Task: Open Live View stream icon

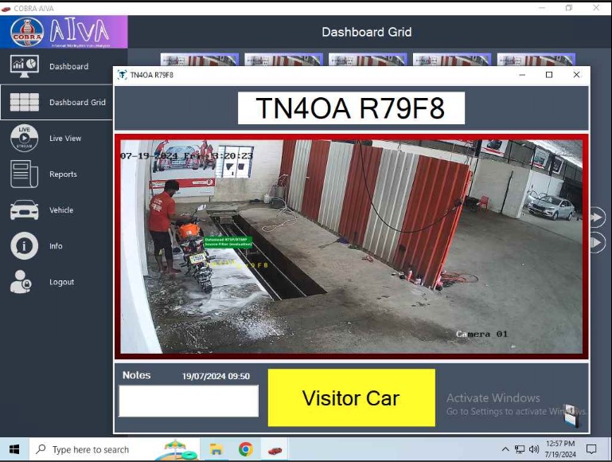Action: coord(24,138)
